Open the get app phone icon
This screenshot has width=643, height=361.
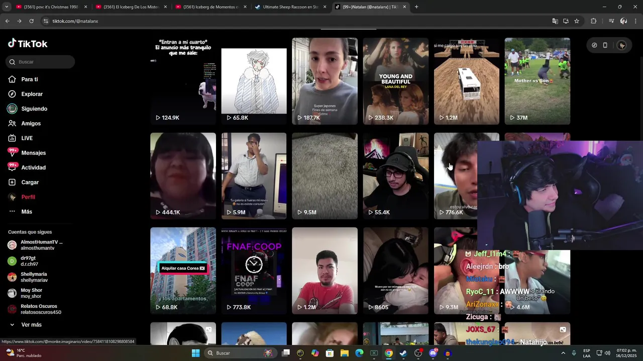(605, 45)
